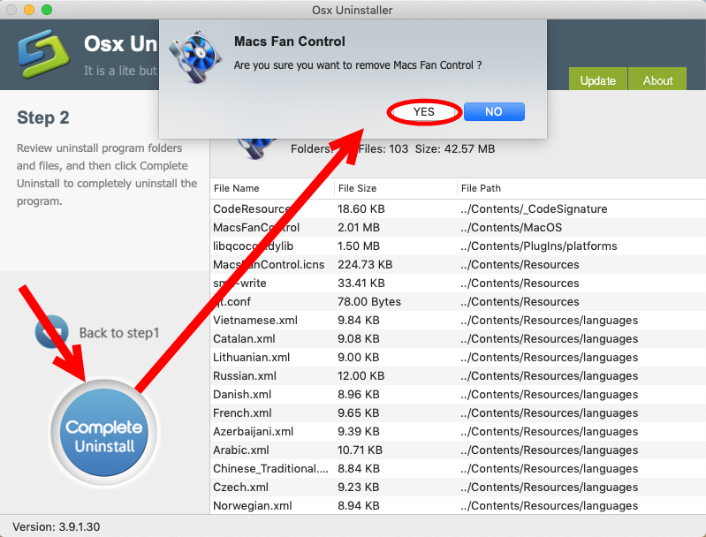Screen dimensions: 706x537
Task: Click the ../Contents/_CodeSignature path cell
Action: click(x=534, y=208)
